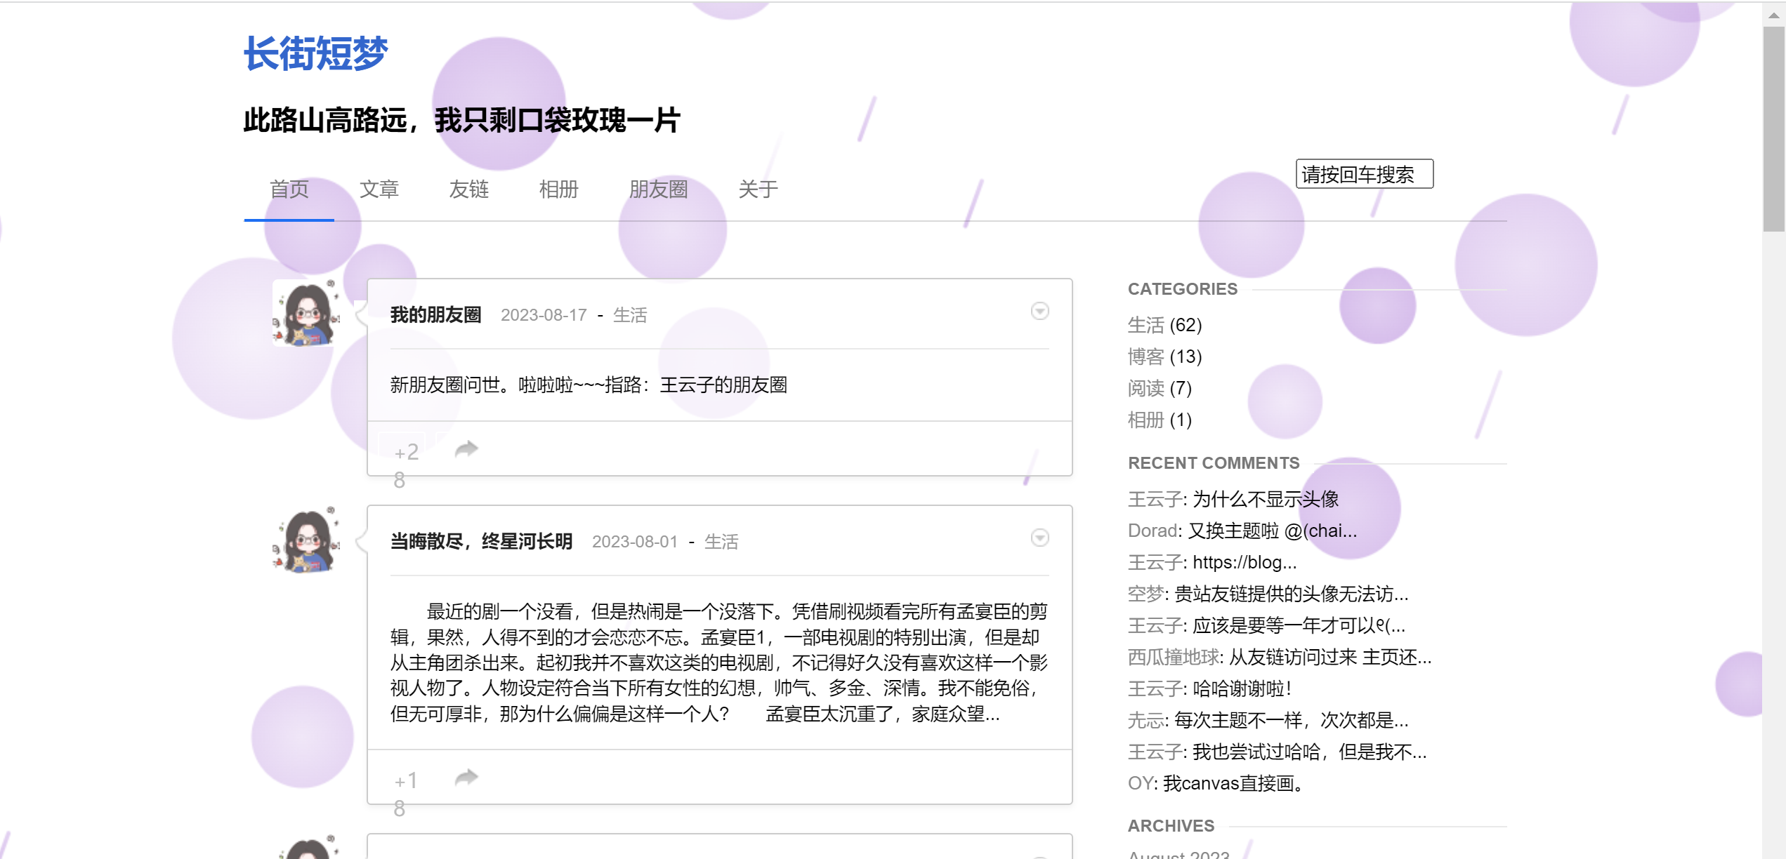
Task: Click the scrollbar up arrow
Action: (x=1774, y=14)
